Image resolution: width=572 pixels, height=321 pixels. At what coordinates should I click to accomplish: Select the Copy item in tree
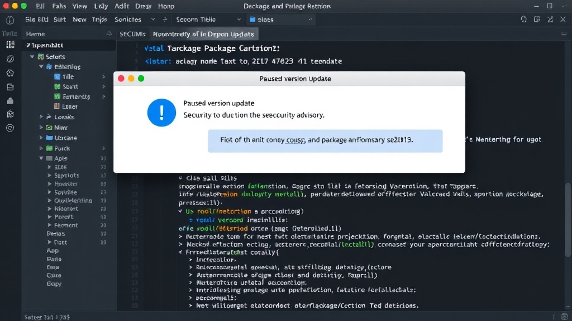pyautogui.click(x=54, y=284)
